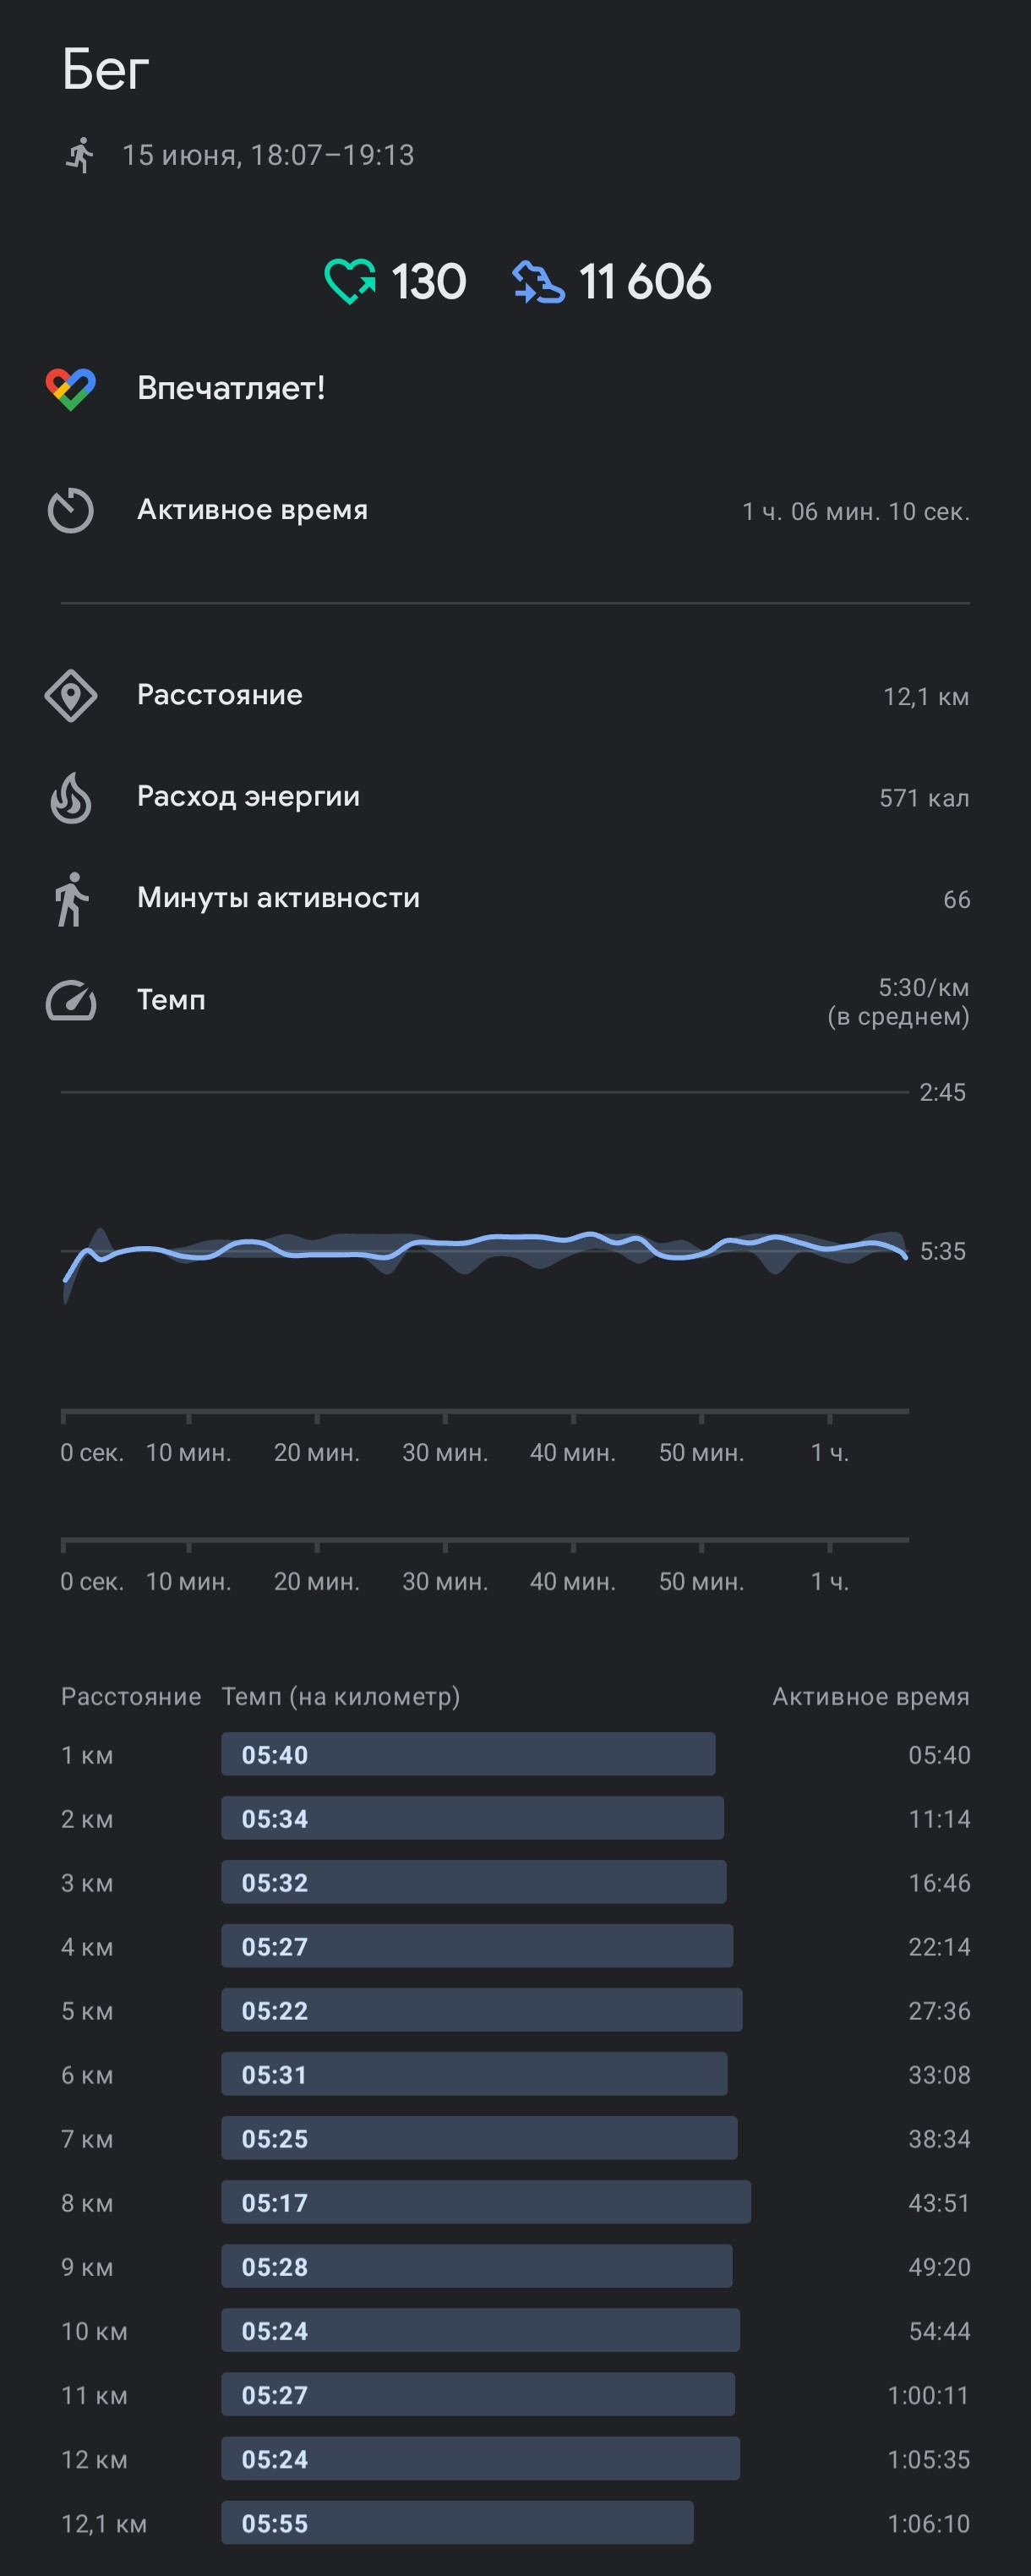Screen dimensions: 1031x2576
Task: Tap the heart points value 130
Action: 428,281
